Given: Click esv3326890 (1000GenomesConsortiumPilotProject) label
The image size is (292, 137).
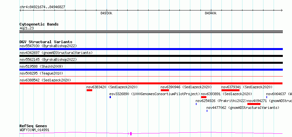Looking at the screenshot, I should 155,94.
